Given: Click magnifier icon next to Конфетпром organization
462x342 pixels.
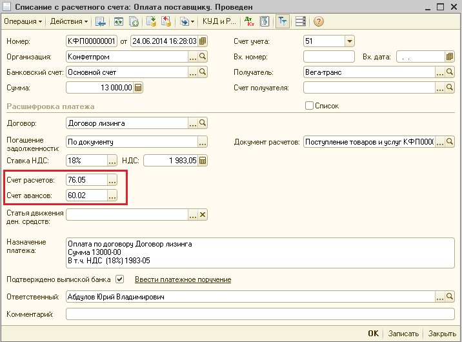Looking at the screenshot, I should pos(203,57).
